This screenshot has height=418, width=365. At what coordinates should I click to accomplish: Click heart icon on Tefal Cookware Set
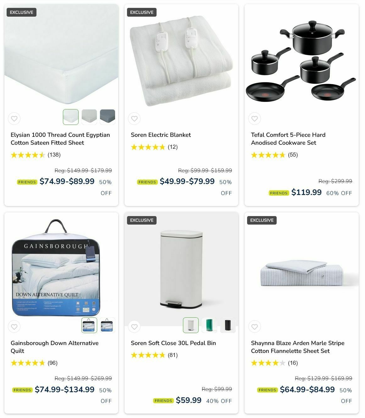255,119
